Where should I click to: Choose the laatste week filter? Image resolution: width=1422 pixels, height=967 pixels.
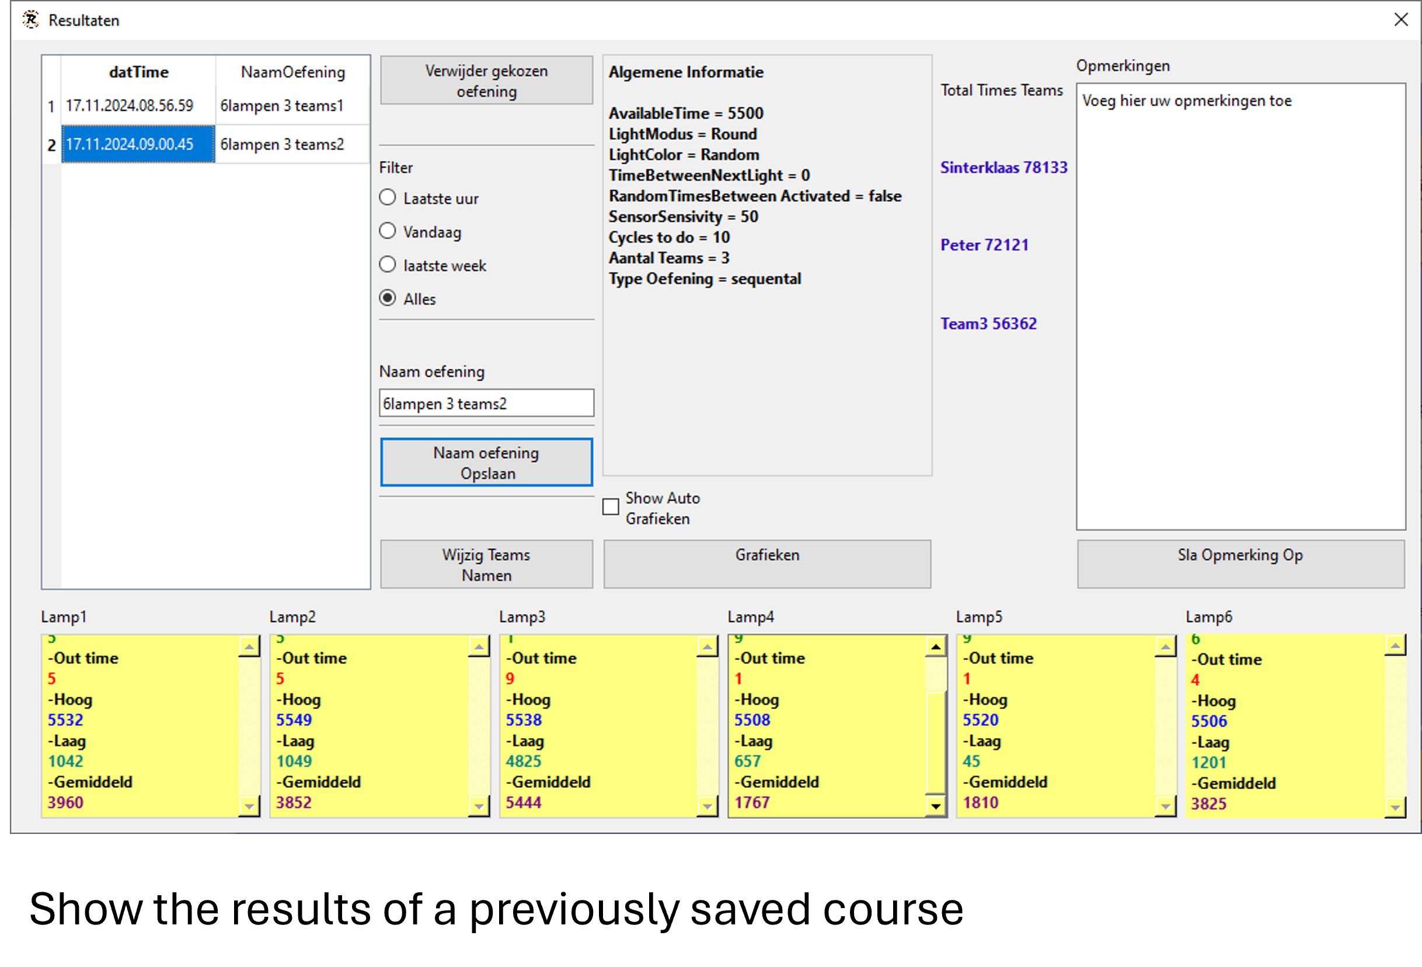388,265
